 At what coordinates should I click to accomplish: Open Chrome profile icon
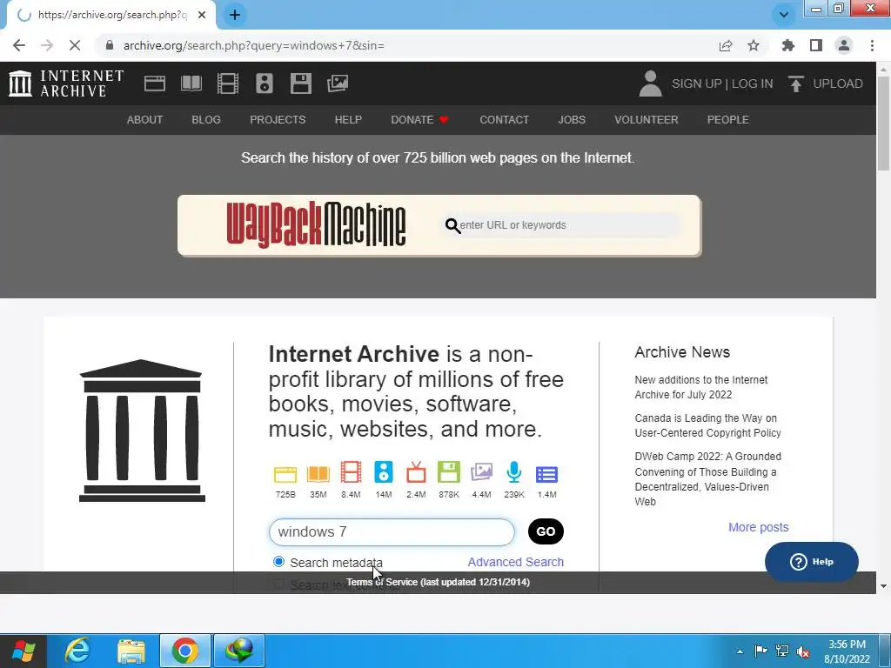pos(844,45)
